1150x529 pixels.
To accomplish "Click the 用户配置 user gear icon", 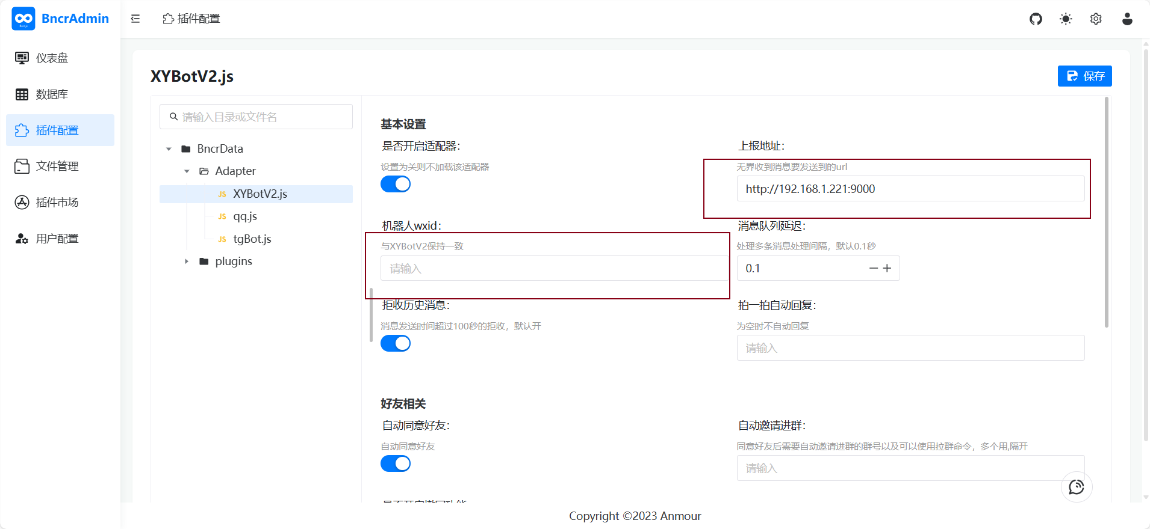I will click(22, 239).
